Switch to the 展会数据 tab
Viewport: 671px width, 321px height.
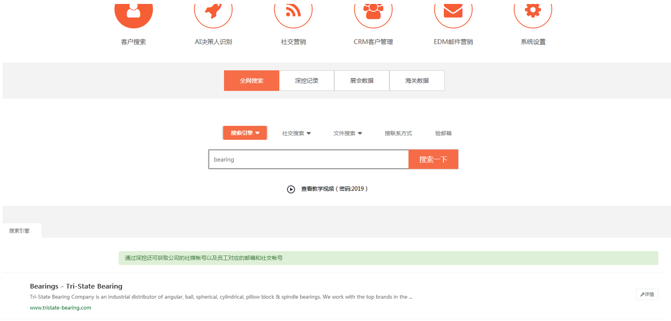(362, 81)
